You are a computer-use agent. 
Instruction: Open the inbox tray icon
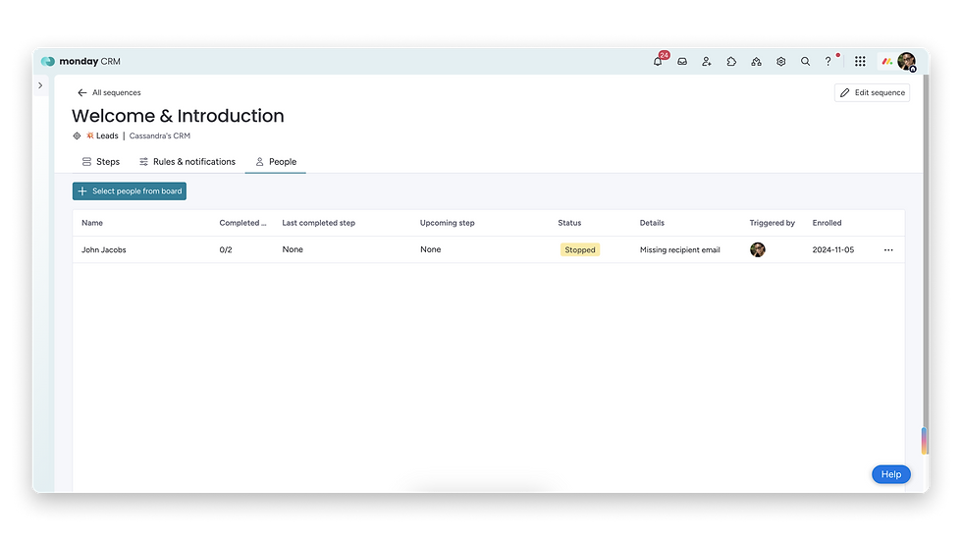tap(682, 61)
